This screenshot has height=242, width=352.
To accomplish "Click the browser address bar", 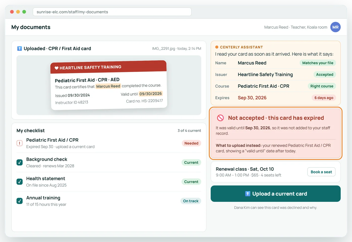I will [x=112, y=12].
